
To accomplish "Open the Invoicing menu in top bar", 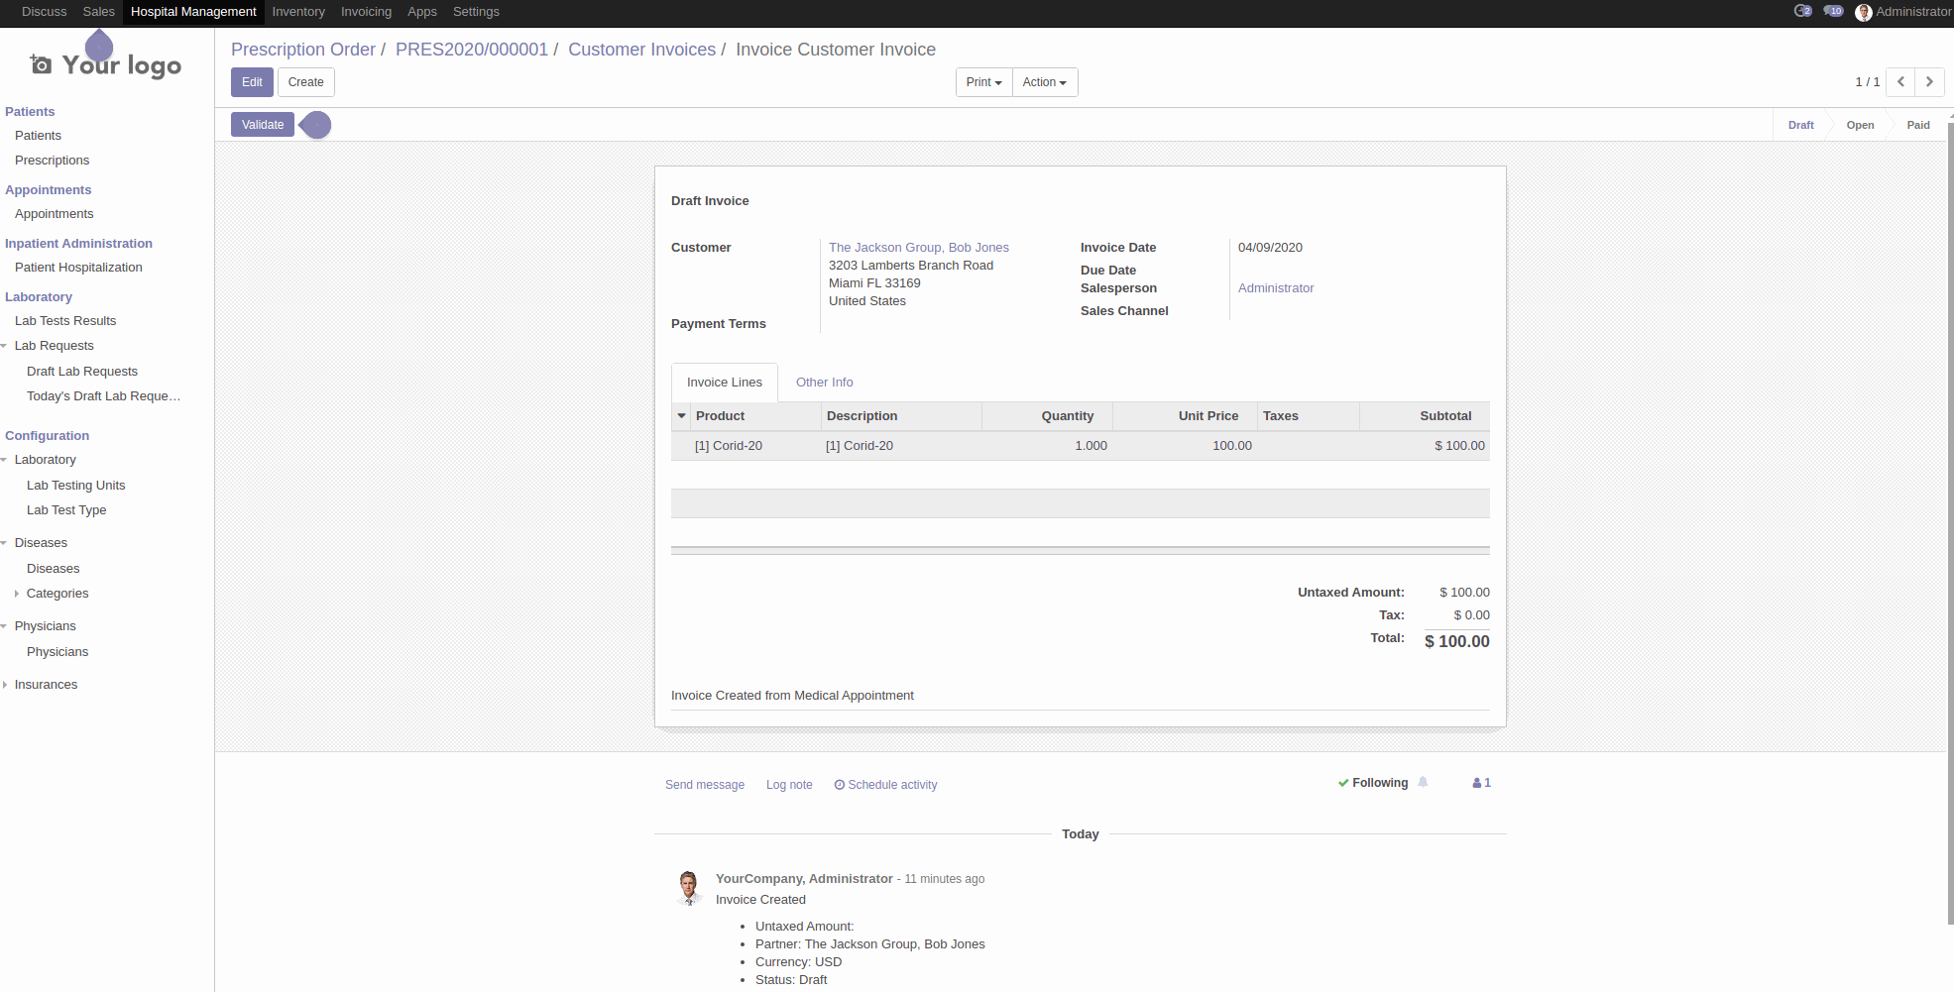I will tap(366, 12).
